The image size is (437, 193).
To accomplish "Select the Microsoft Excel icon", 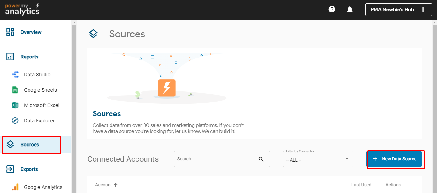I will click(15, 105).
